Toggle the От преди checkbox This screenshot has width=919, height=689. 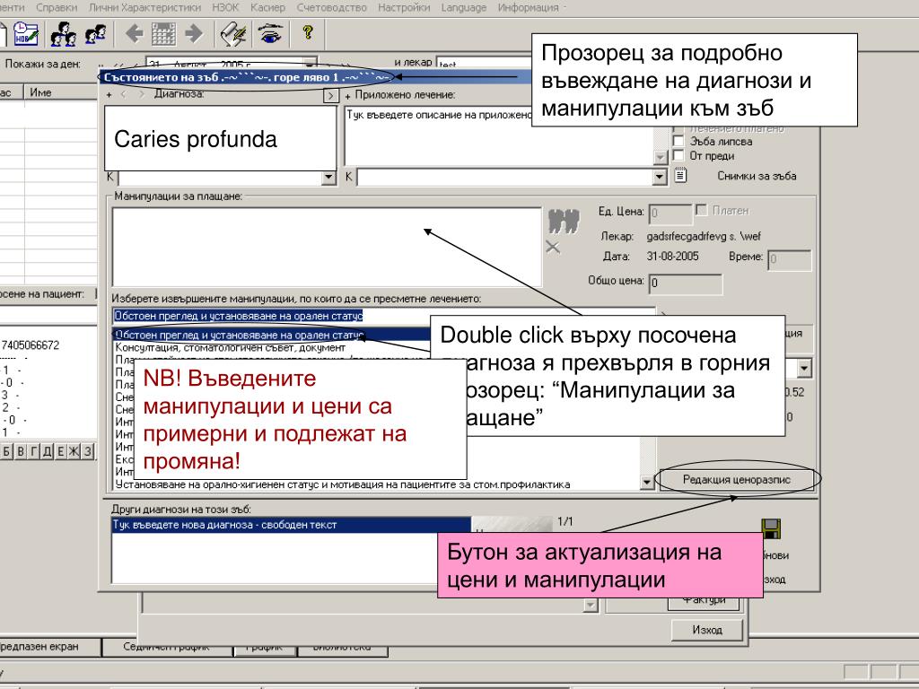click(678, 155)
